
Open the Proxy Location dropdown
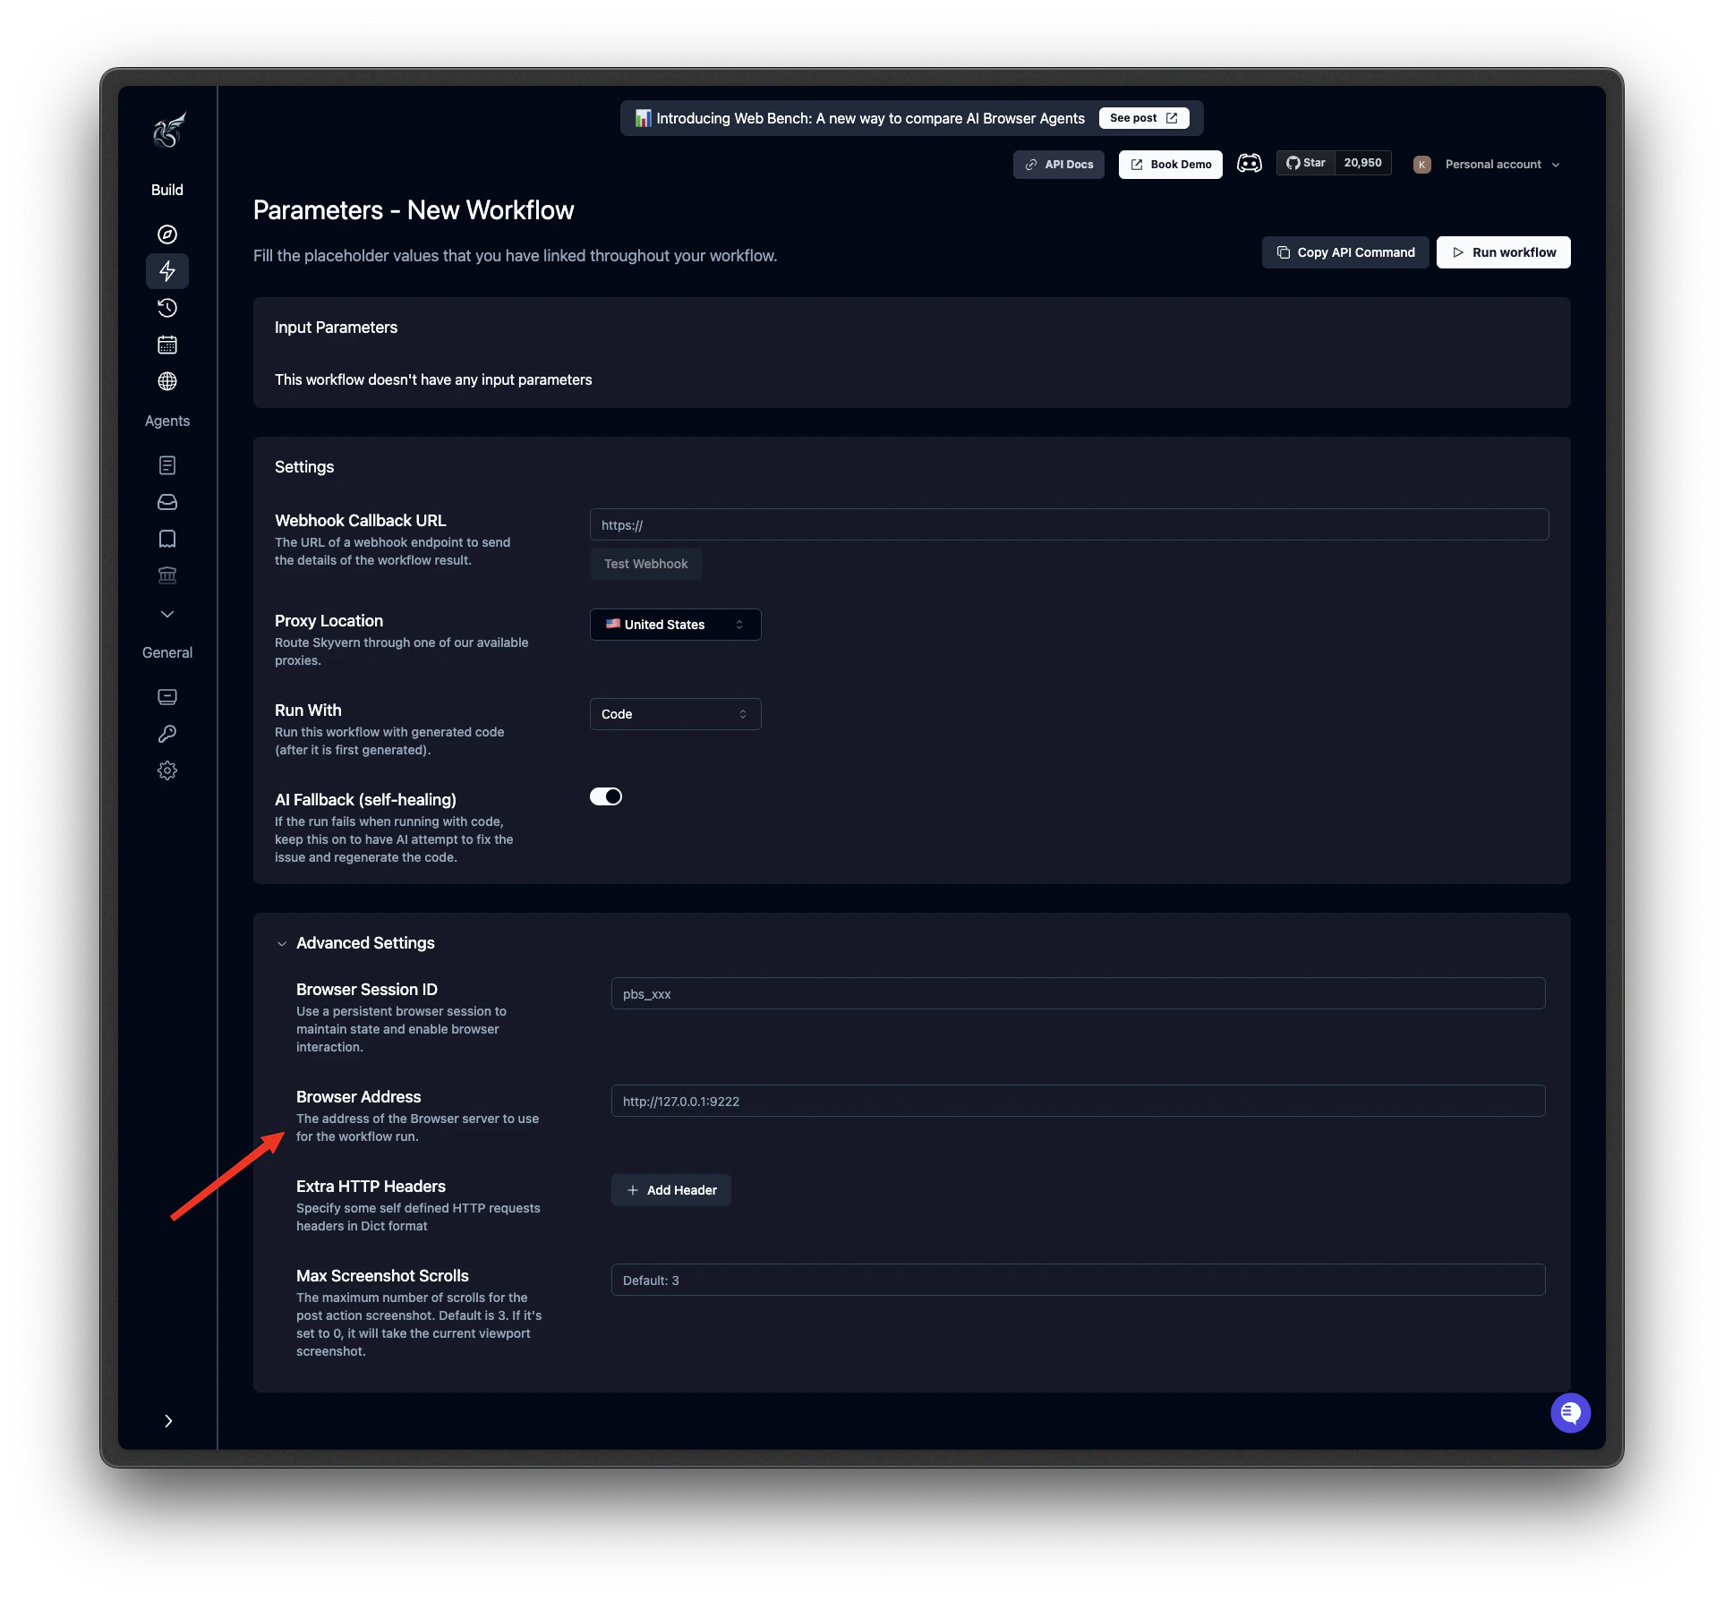[675, 624]
